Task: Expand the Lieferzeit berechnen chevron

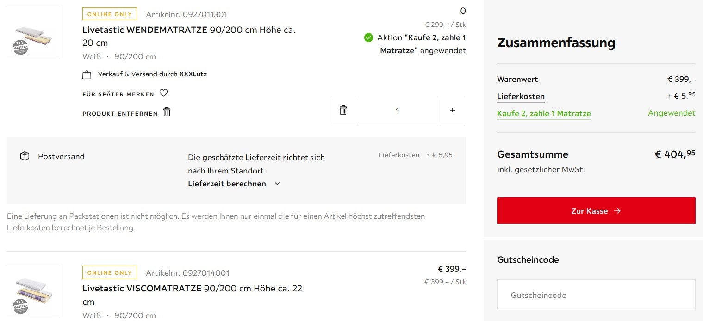Action: pyautogui.click(x=277, y=184)
